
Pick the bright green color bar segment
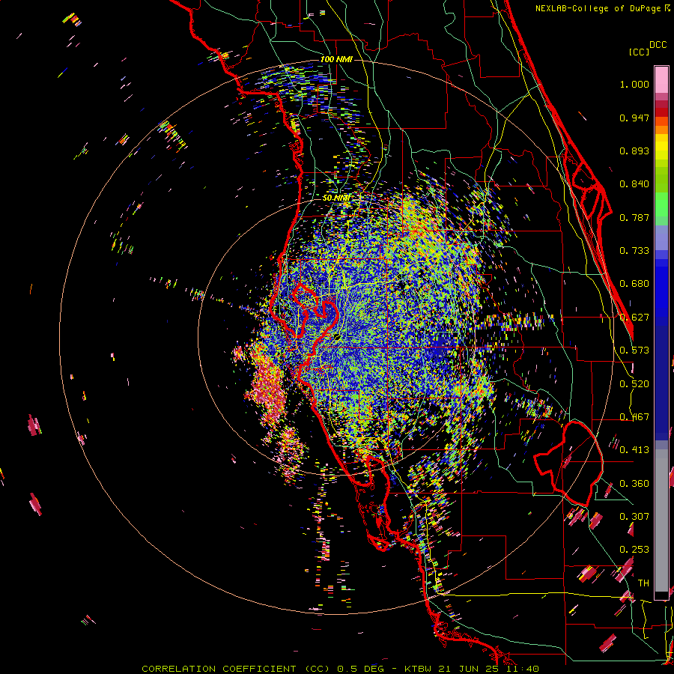(x=661, y=204)
